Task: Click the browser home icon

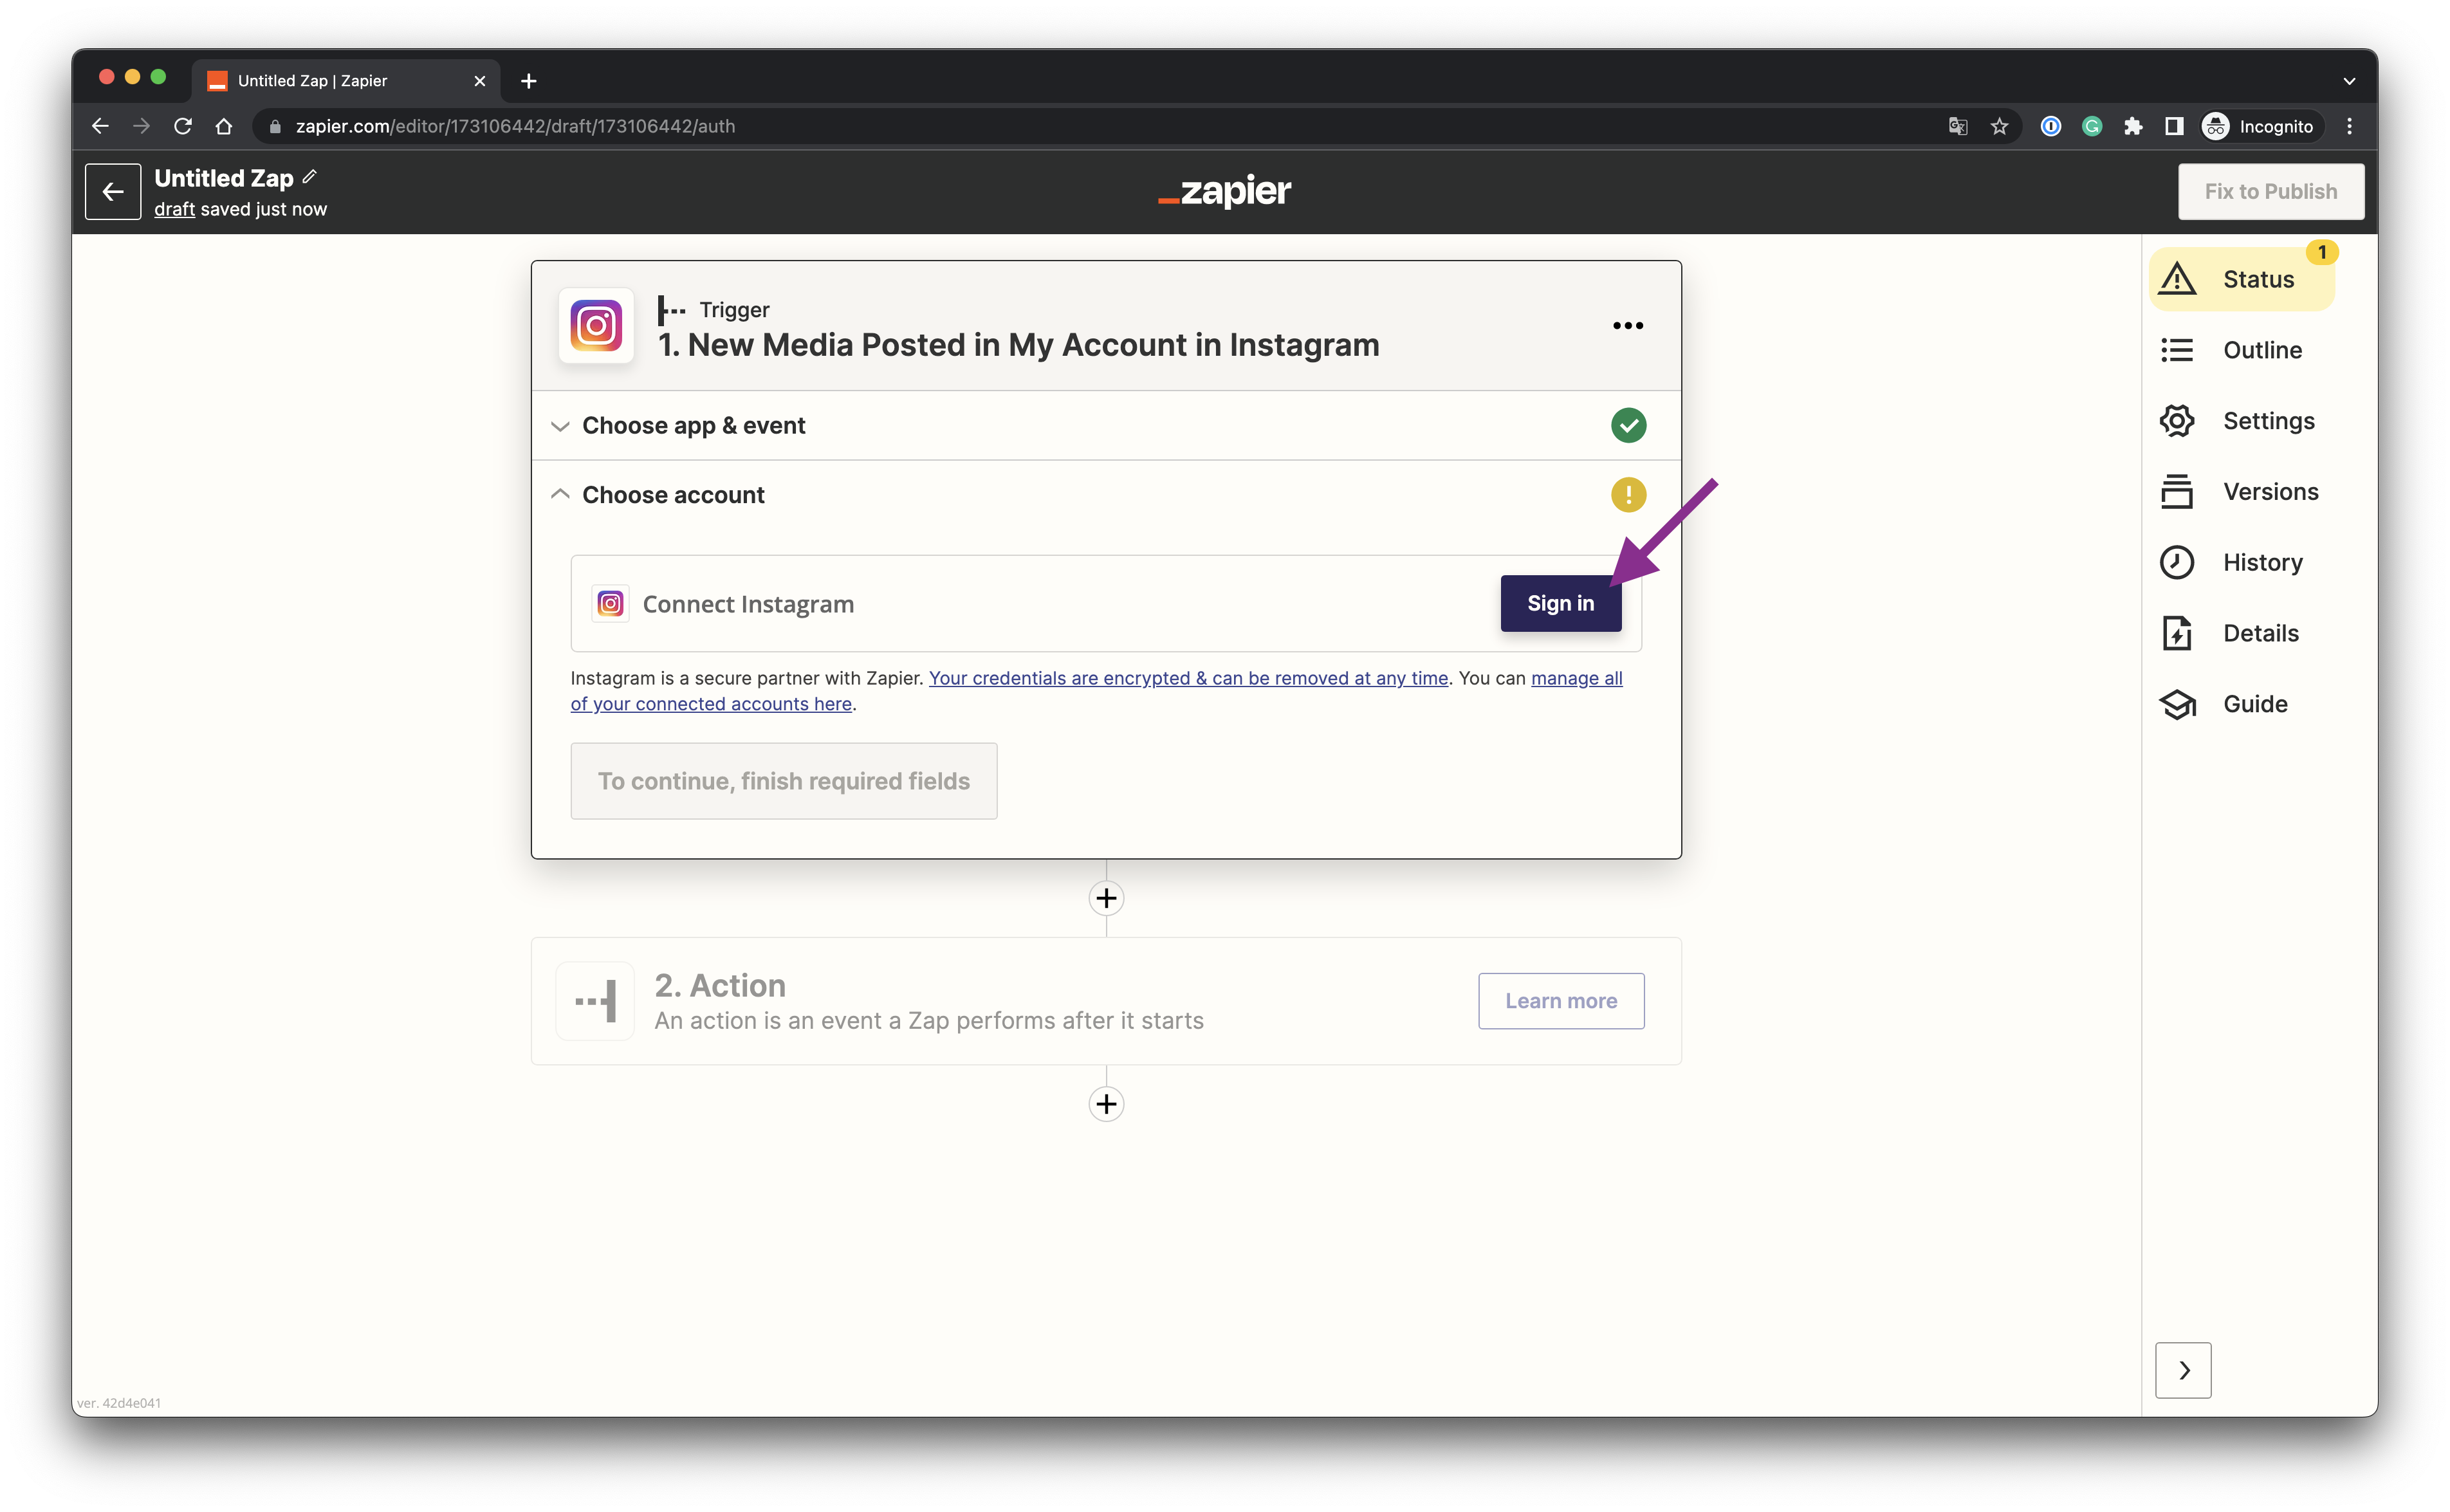Action: tap(224, 126)
